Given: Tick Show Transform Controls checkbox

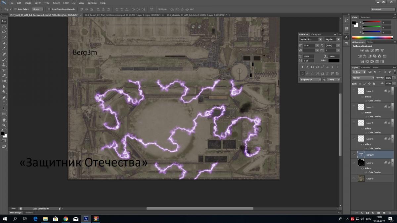Looking at the screenshot, I should point(49,9).
